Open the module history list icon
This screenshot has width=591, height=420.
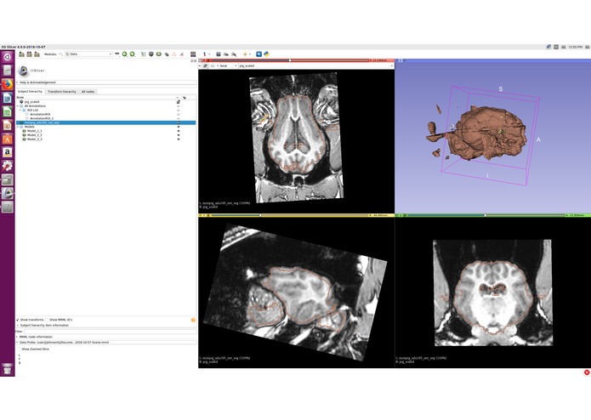(x=117, y=54)
